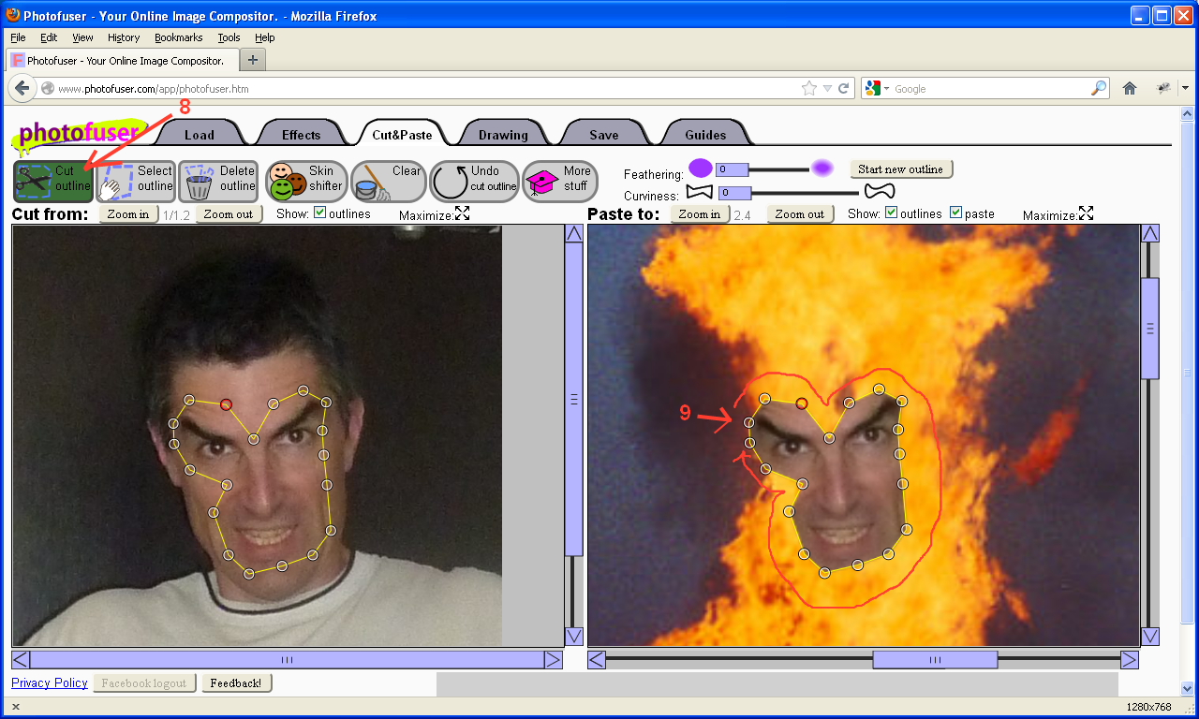The width and height of the screenshot is (1199, 719).
Task: Open the Help menu
Action: 265,37
